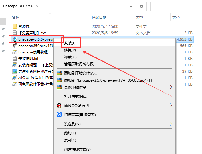The height and width of the screenshot is (154, 202).
Task: Expand the 通过QQ发送到 submenu arrow
Action: tap(171, 105)
